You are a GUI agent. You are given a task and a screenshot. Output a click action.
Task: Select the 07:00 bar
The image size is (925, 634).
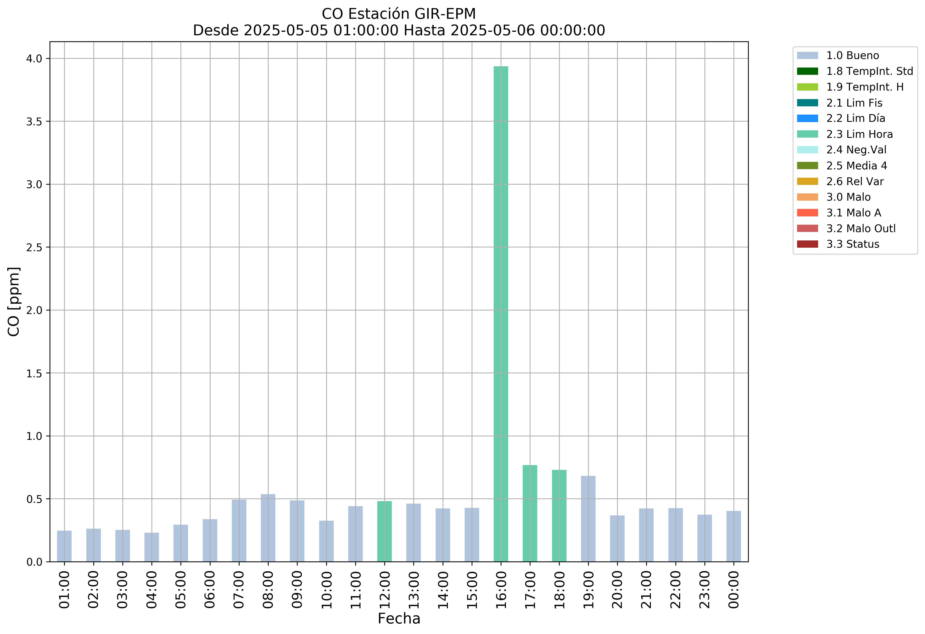pos(239,531)
